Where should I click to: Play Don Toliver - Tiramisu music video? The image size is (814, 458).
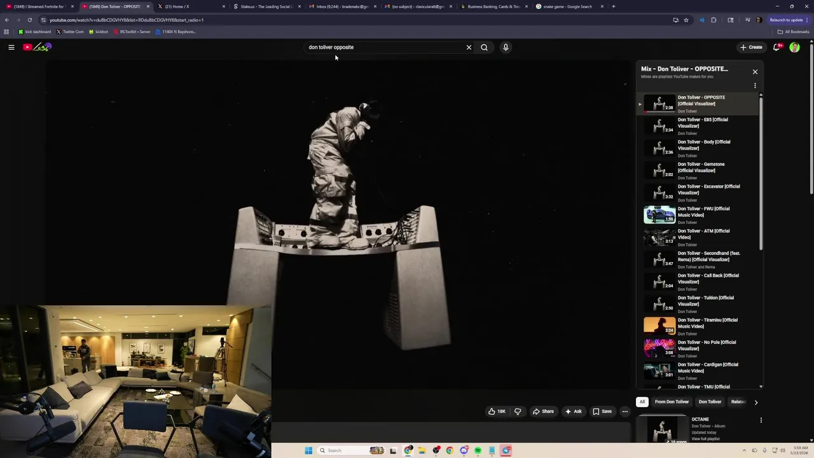point(698,326)
